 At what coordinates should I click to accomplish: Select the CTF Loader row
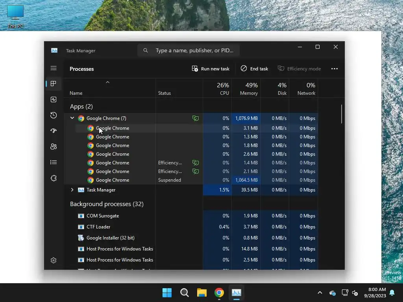tap(191, 227)
